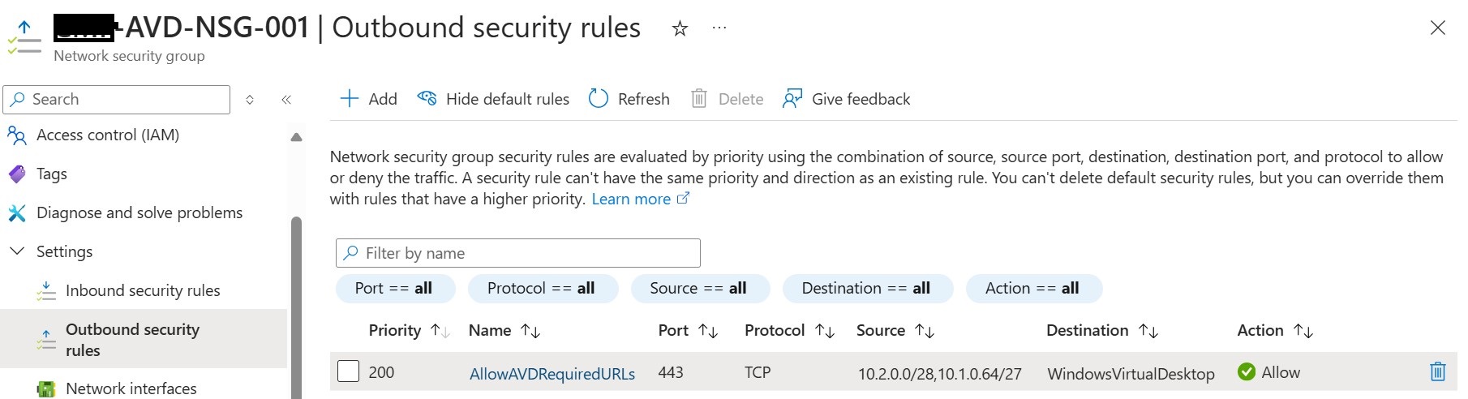Image resolution: width=1468 pixels, height=399 pixels.
Task: Click the Filter by name field
Action: point(518,253)
